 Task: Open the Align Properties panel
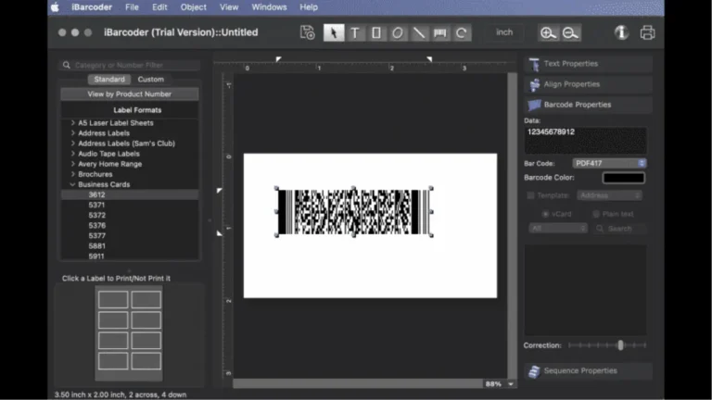[589, 84]
